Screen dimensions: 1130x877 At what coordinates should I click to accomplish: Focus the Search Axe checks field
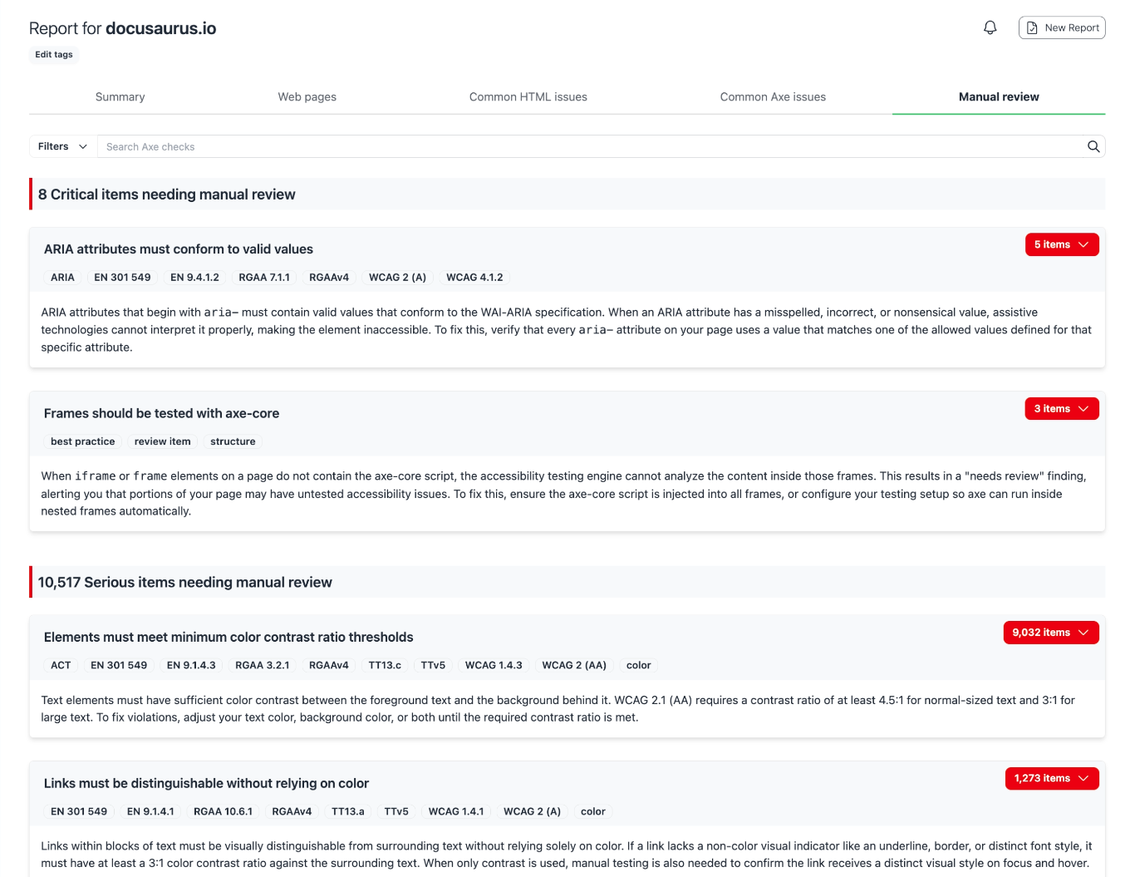click(x=592, y=146)
